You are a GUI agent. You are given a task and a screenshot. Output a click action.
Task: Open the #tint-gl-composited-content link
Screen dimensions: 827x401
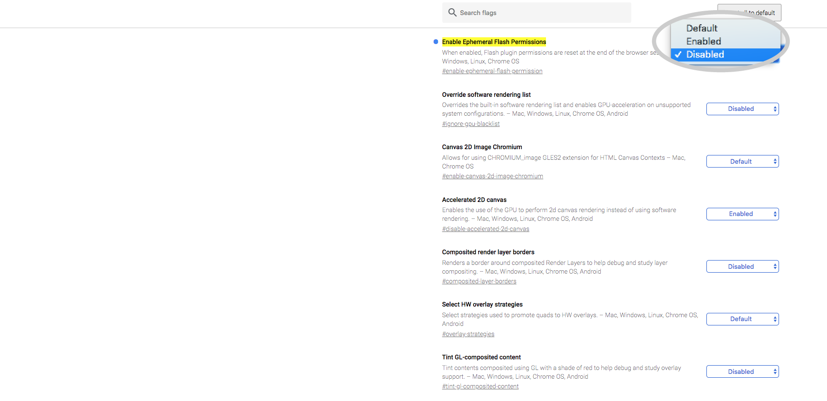[480, 386]
